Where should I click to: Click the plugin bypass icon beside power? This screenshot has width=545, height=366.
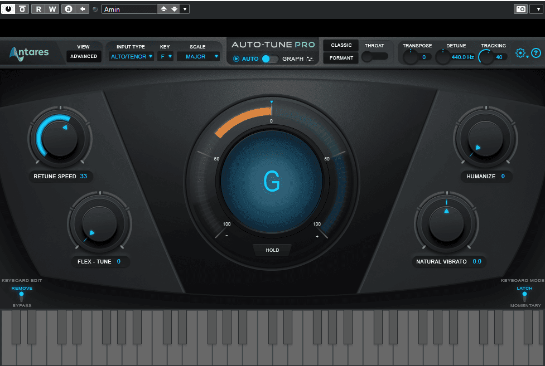pyautogui.click(x=22, y=9)
